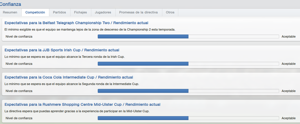Open Belfast Telegraph Championship Two expectations heading
This screenshot has height=124, width=300.
click(x=76, y=23)
